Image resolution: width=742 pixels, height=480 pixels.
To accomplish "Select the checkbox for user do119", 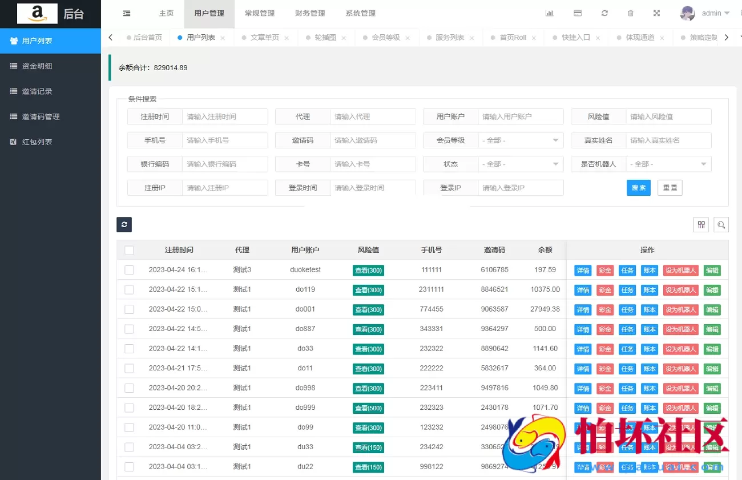I will [129, 289].
